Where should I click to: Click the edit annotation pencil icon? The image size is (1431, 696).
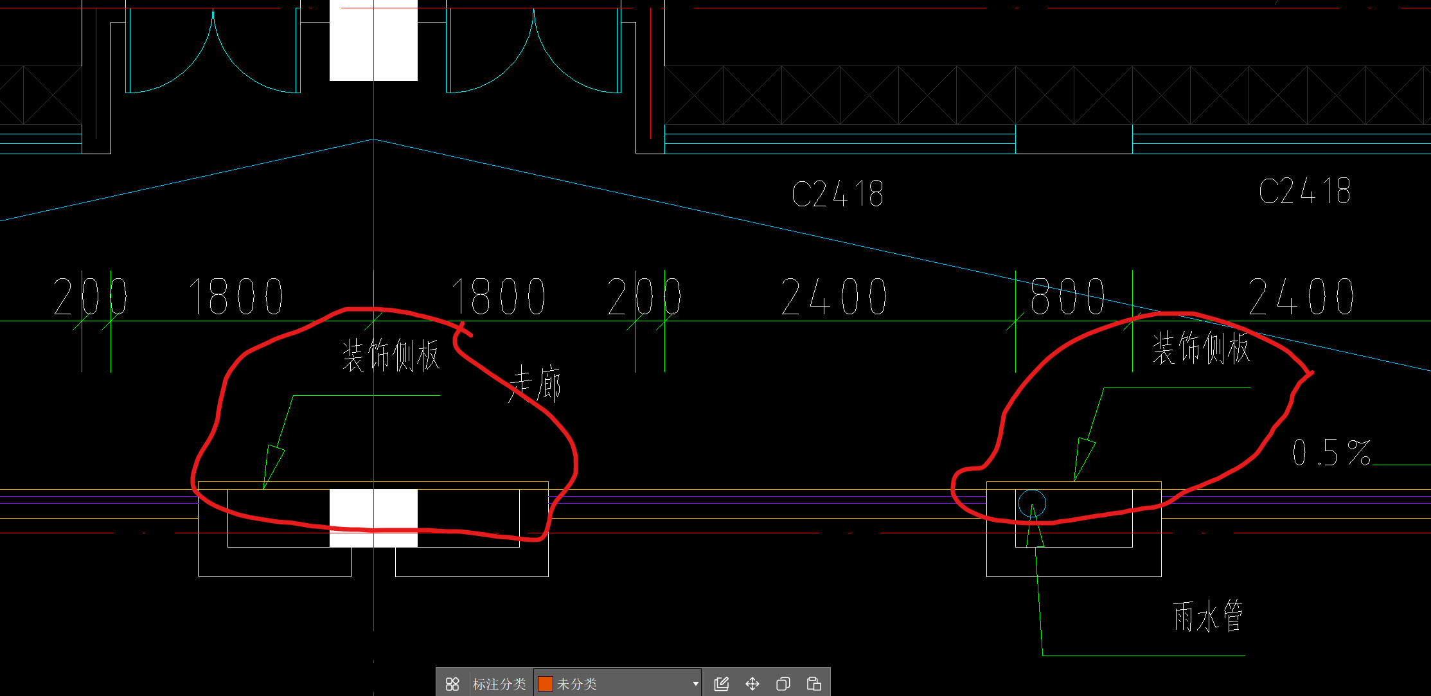point(721,684)
